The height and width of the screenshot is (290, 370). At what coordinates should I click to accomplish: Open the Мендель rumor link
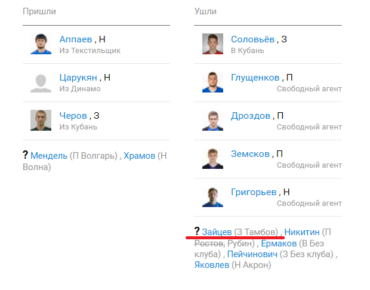pyautogui.click(x=49, y=156)
